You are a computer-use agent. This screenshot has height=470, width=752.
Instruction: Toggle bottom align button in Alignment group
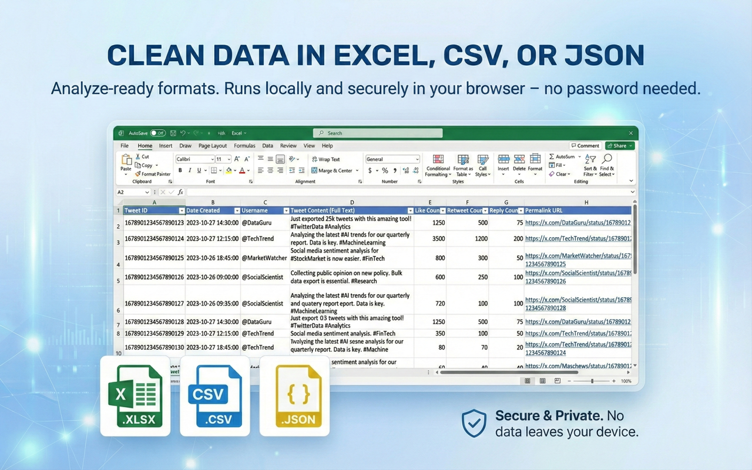pyautogui.click(x=280, y=159)
